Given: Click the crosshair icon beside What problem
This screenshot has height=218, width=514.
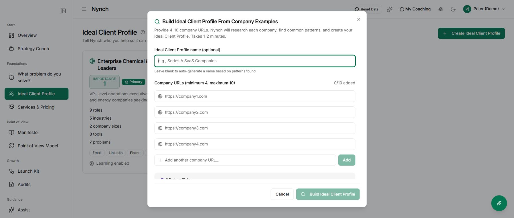Looking at the screenshot, I should [x=11, y=77].
